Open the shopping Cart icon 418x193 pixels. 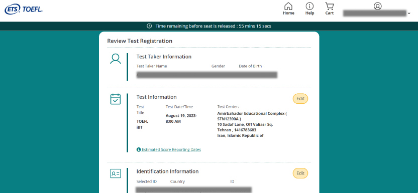(x=330, y=6)
